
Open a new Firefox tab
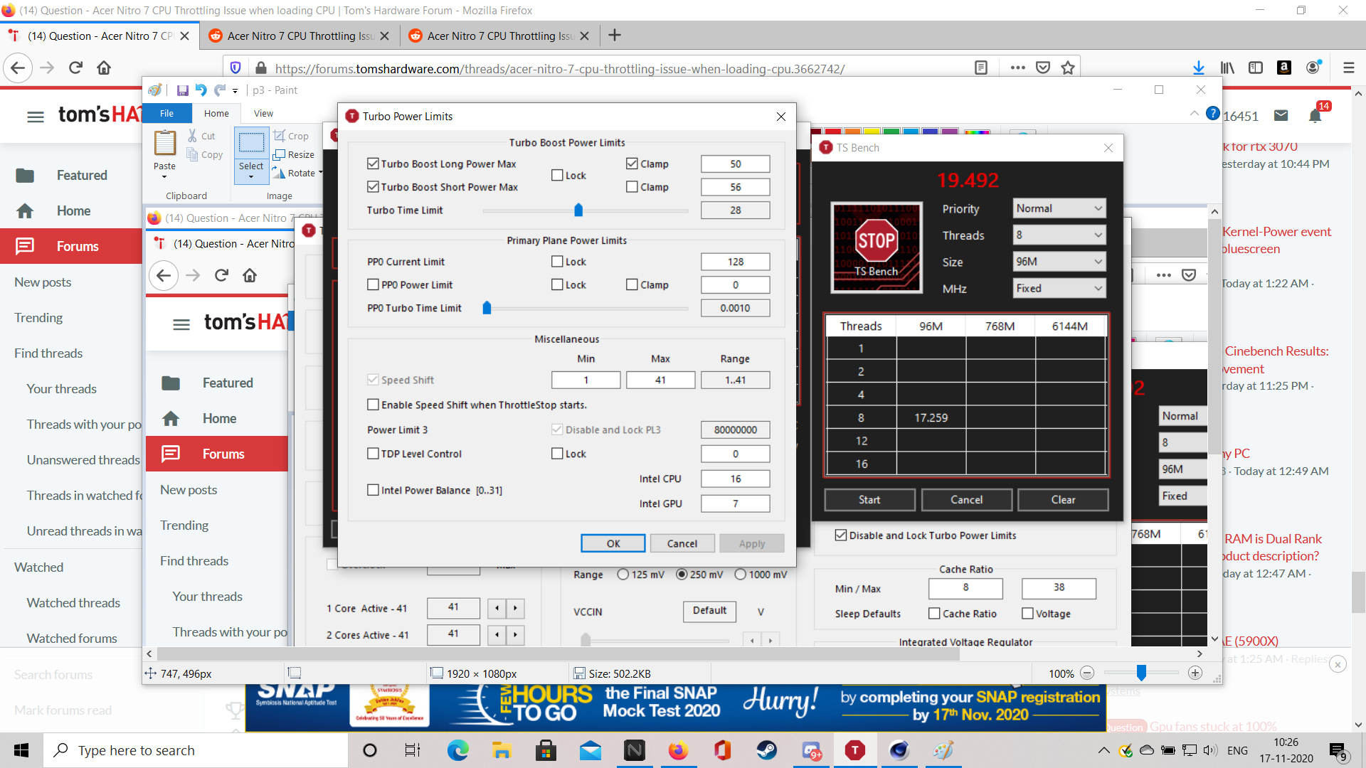pyautogui.click(x=615, y=36)
